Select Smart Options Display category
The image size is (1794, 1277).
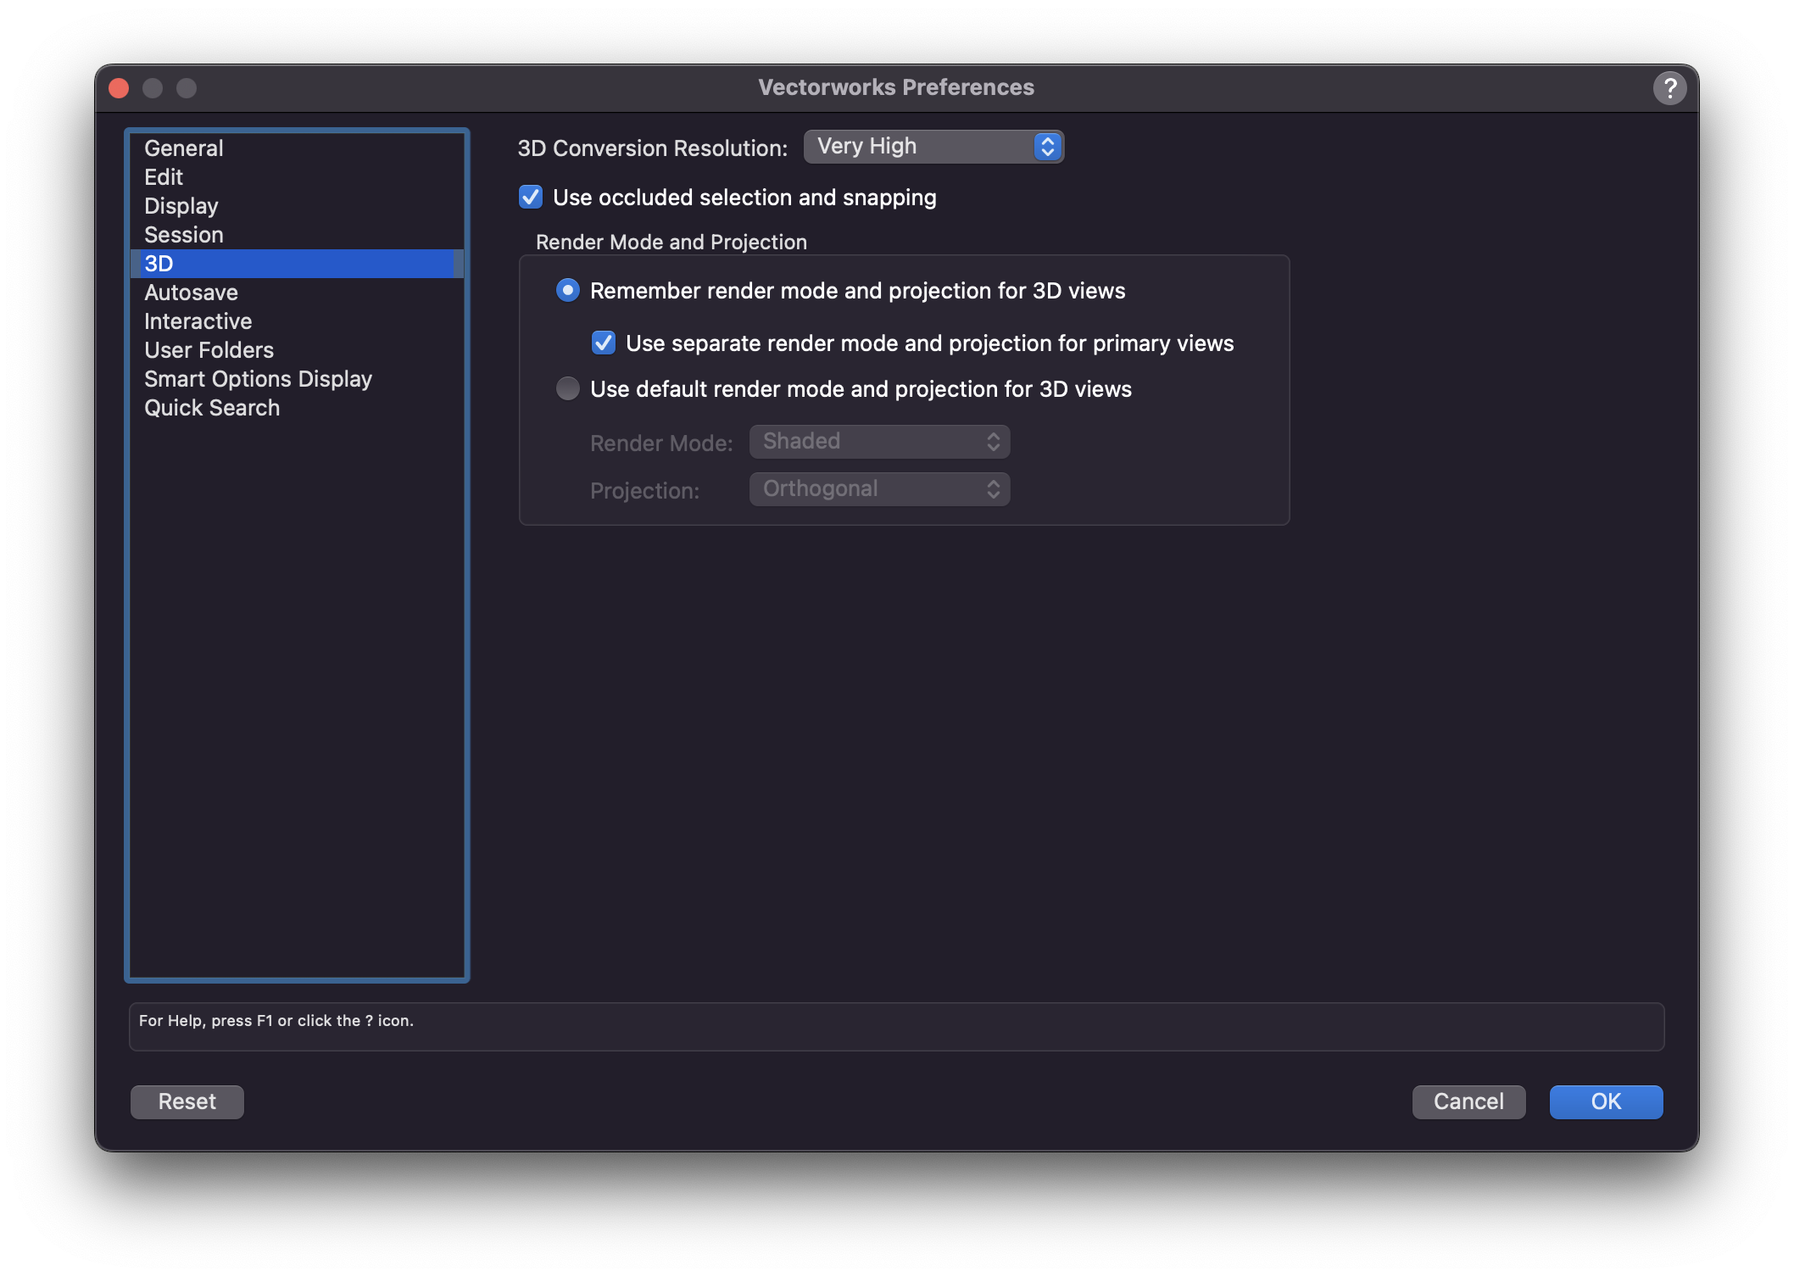pos(258,379)
